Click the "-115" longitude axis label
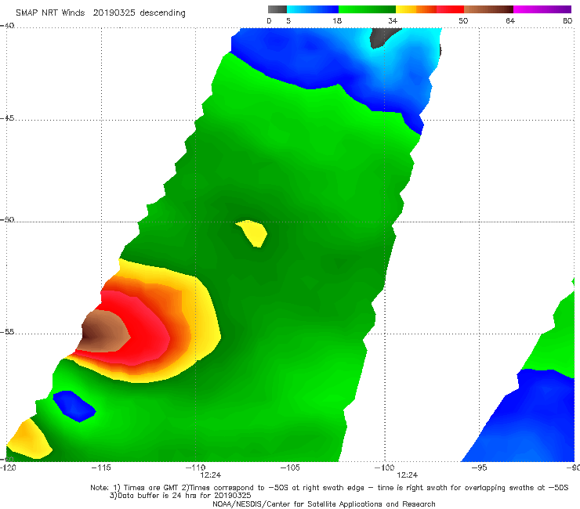The height and width of the screenshot is (509, 580). pos(101,467)
